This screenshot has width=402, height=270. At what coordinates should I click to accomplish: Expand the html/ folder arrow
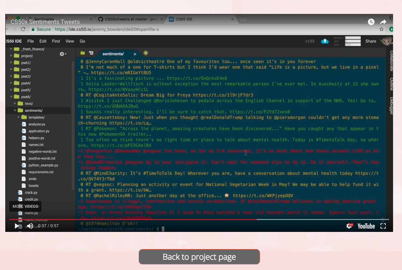[x=15, y=104]
